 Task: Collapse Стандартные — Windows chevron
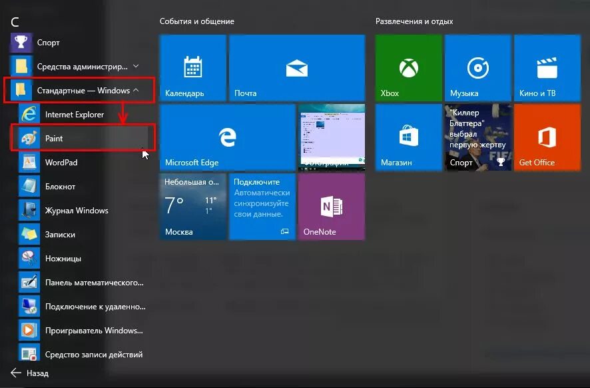[x=136, y=91]
